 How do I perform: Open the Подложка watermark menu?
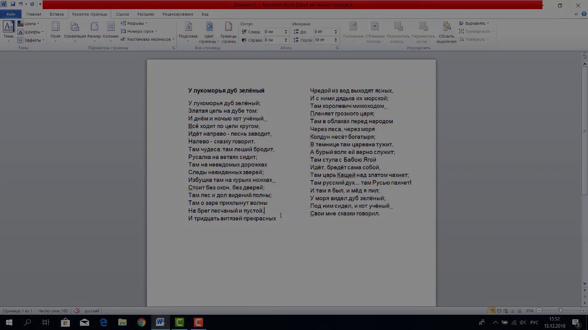[188, 32]
